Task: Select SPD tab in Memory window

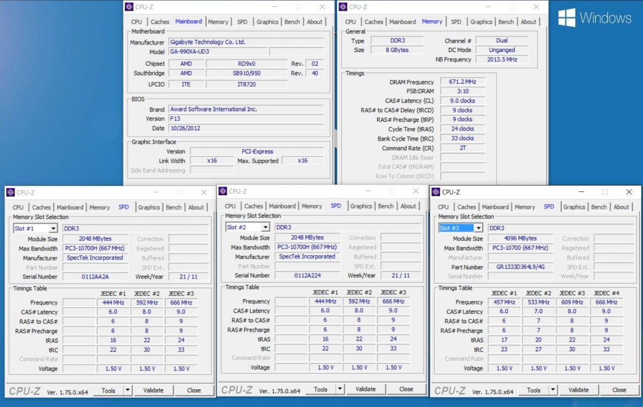Action: point(456,22)
